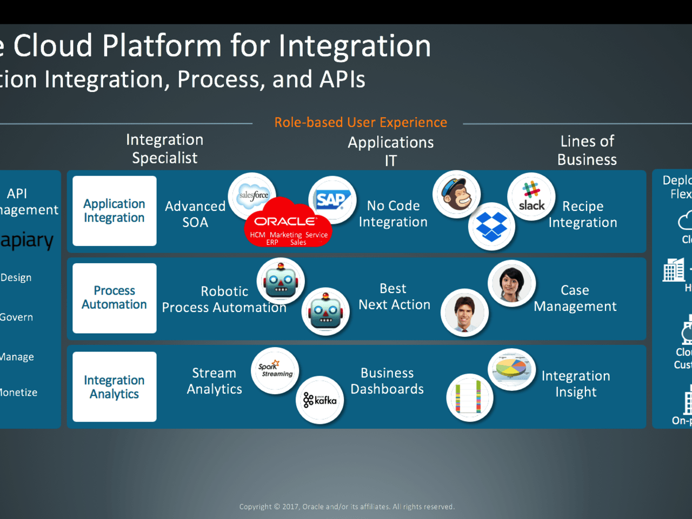Select the Applications IT column header
This screenshot has width=692, height=519.
[391, 151]
